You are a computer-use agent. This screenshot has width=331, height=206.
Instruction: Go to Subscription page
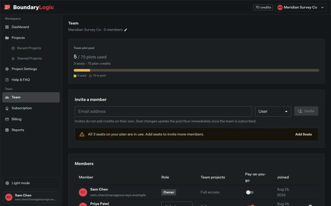pyautogui.click(x=31, y=108)
